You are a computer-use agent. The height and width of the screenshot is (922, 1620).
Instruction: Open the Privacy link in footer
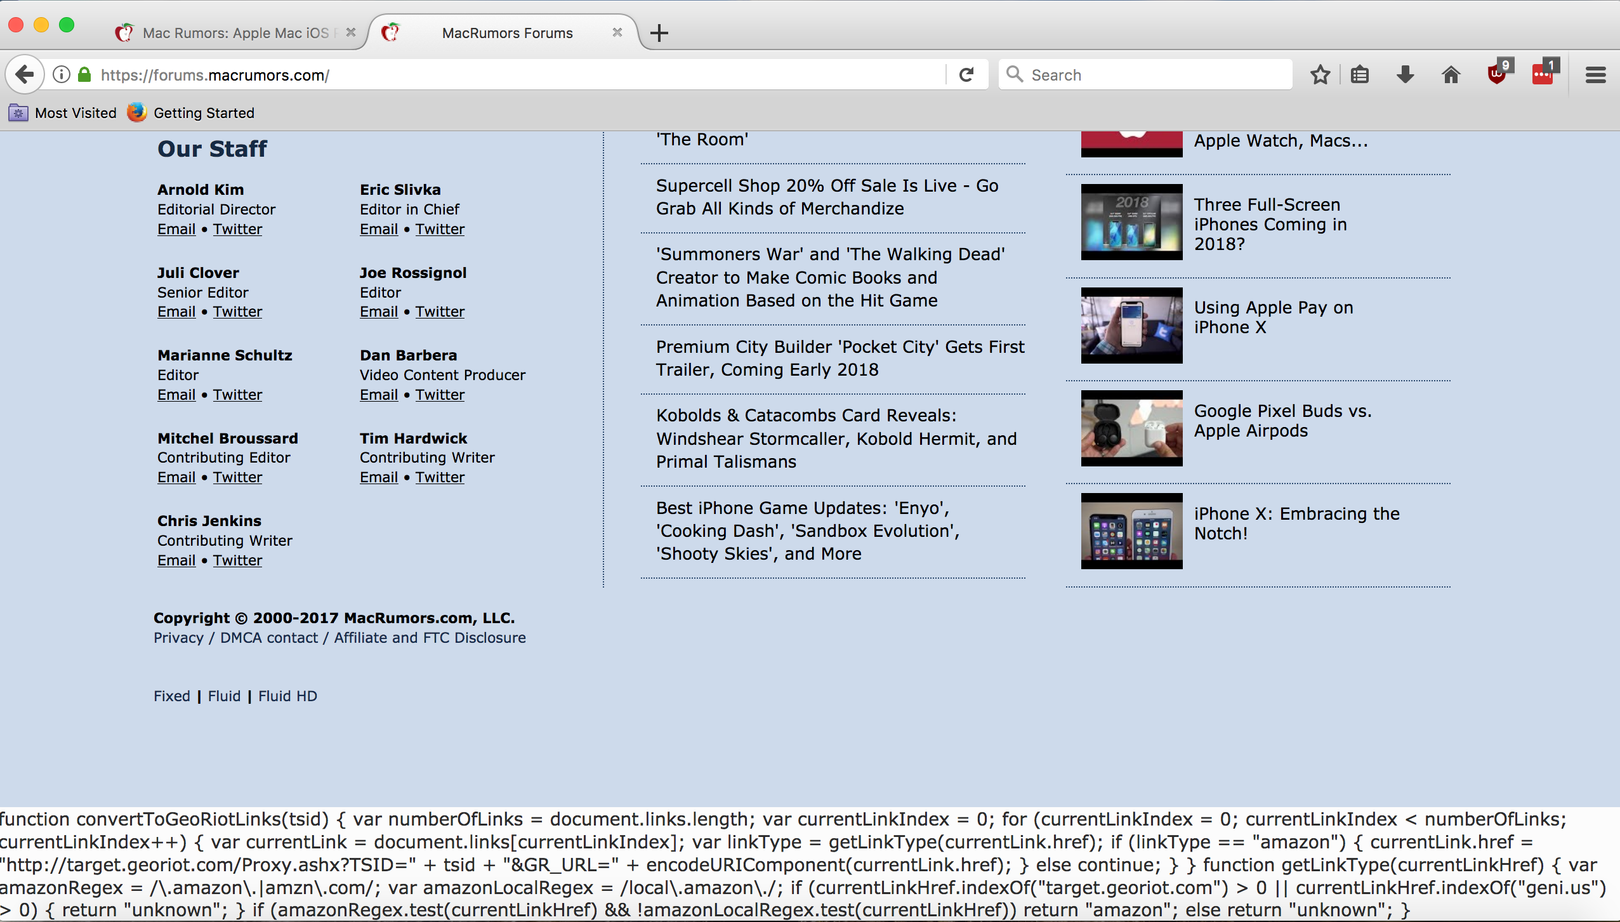[x=178, y=638]
